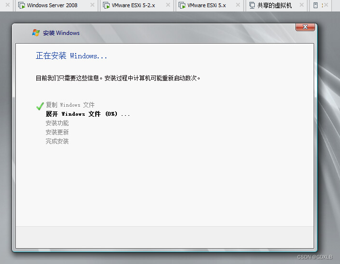Click the 完成安装 step
340x264 pixels.
(57, 141)
